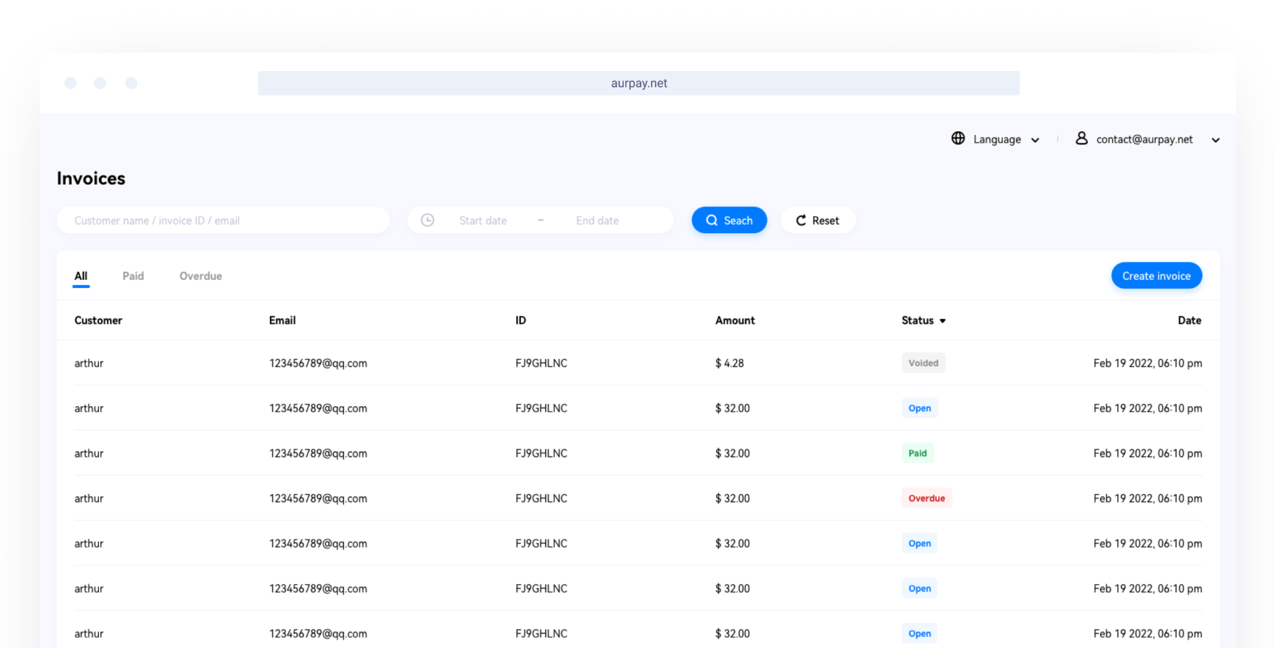Click the Reset button
Screen dimensions: 1274x648
tap(817, 220)
